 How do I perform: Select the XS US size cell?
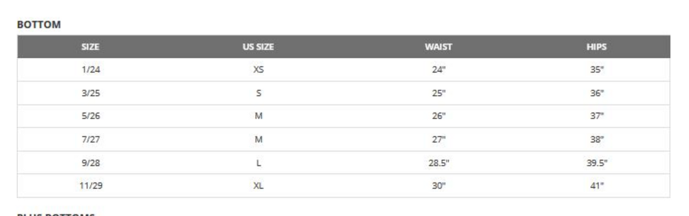[258, 70]
